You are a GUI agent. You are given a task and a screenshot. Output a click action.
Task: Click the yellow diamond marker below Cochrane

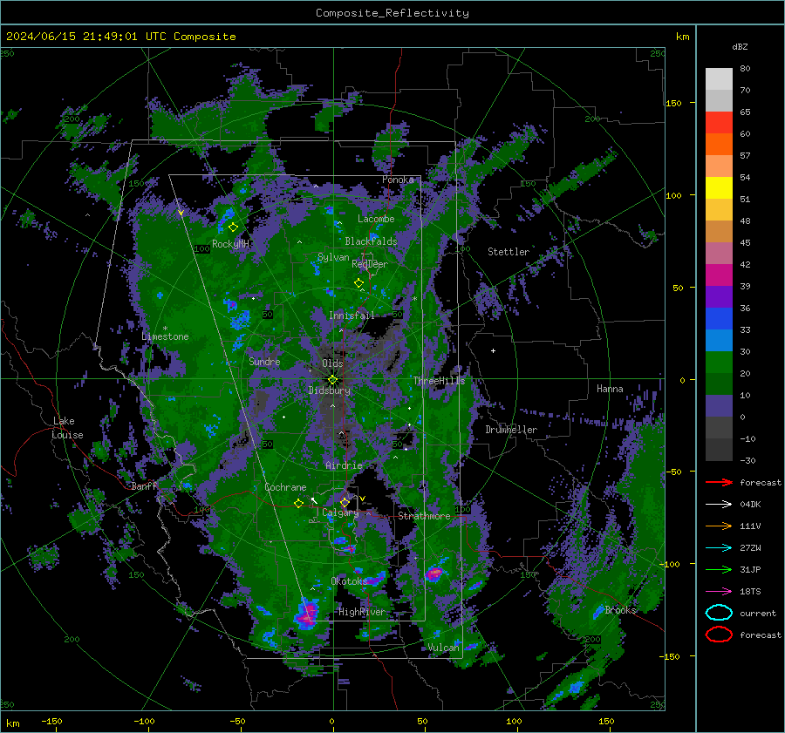(298, 503)
